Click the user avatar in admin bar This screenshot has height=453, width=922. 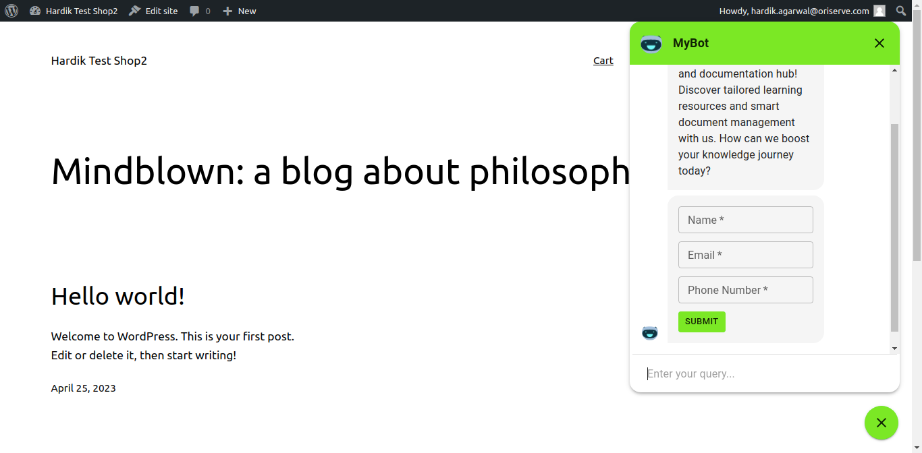point(879,11)
